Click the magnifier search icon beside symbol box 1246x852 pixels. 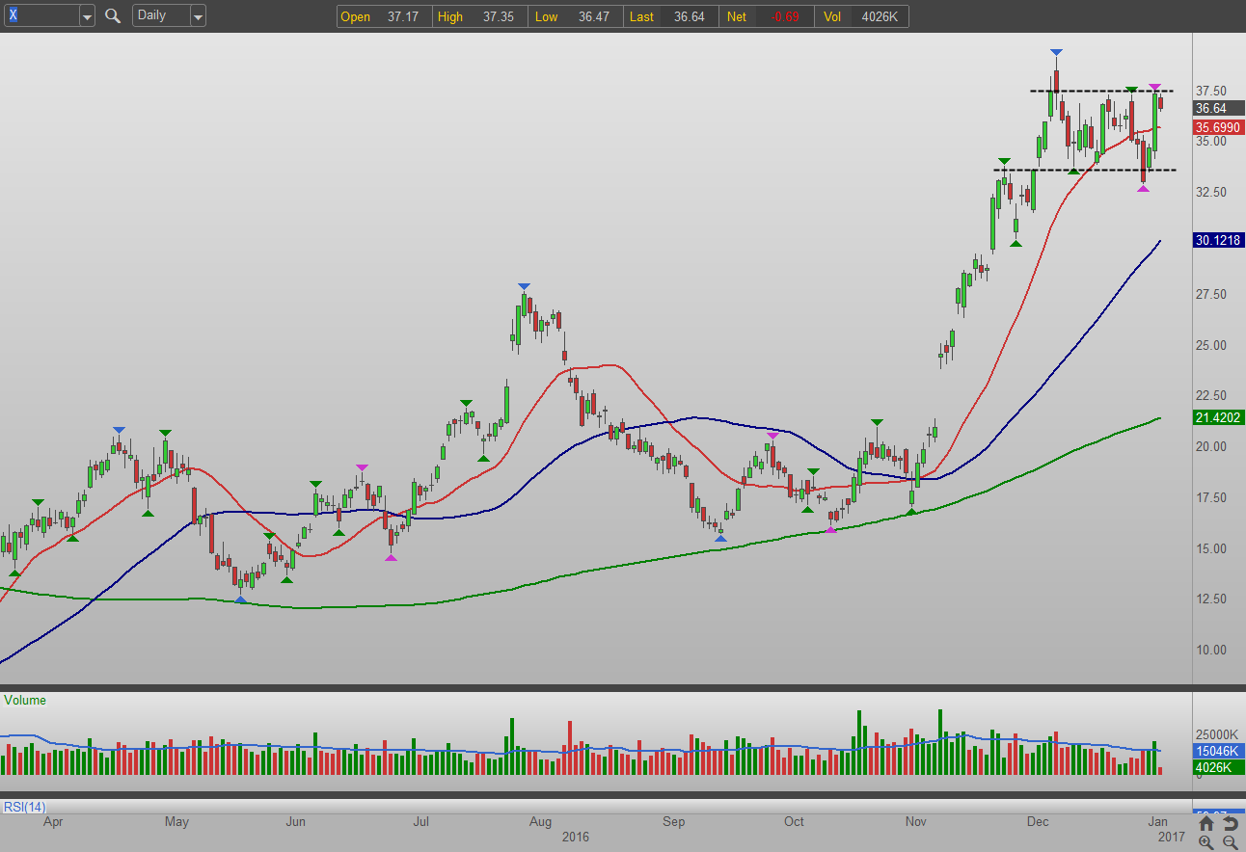(113, 15)
